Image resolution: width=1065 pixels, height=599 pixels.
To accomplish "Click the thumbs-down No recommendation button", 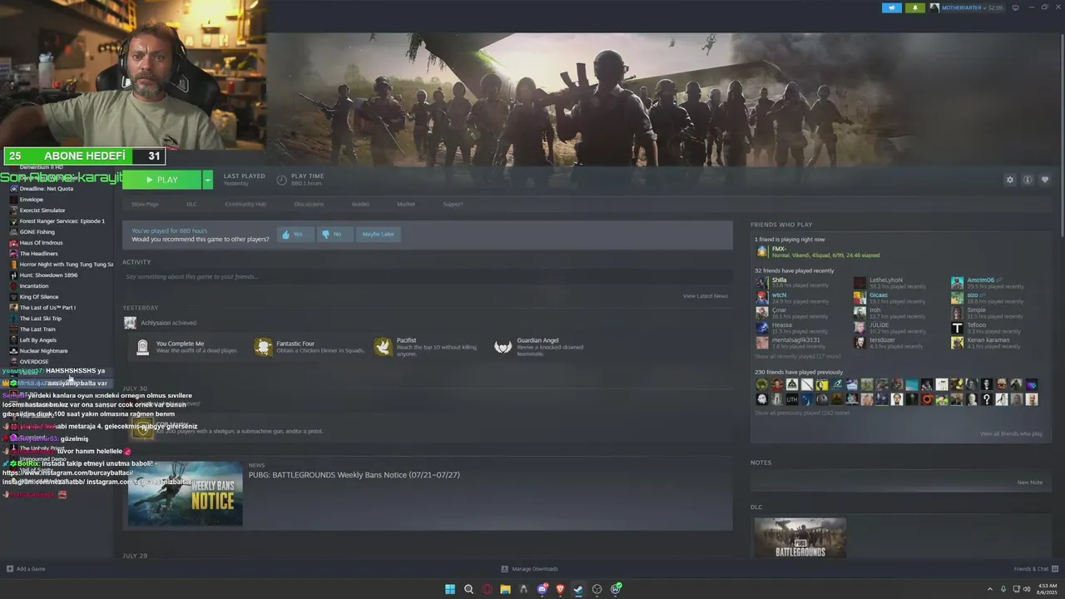I will (335, 235).
